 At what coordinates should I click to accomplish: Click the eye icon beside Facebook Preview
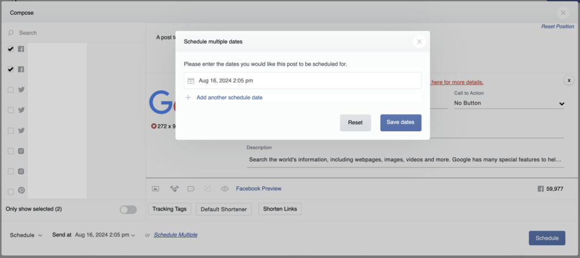(x=224, y=188)
